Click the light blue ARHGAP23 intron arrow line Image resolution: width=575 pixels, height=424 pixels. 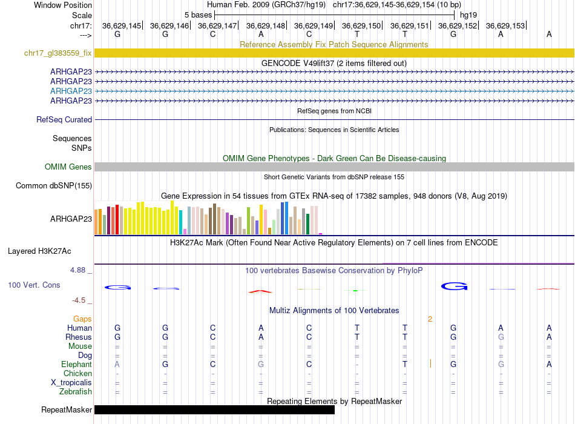(334, 91)
